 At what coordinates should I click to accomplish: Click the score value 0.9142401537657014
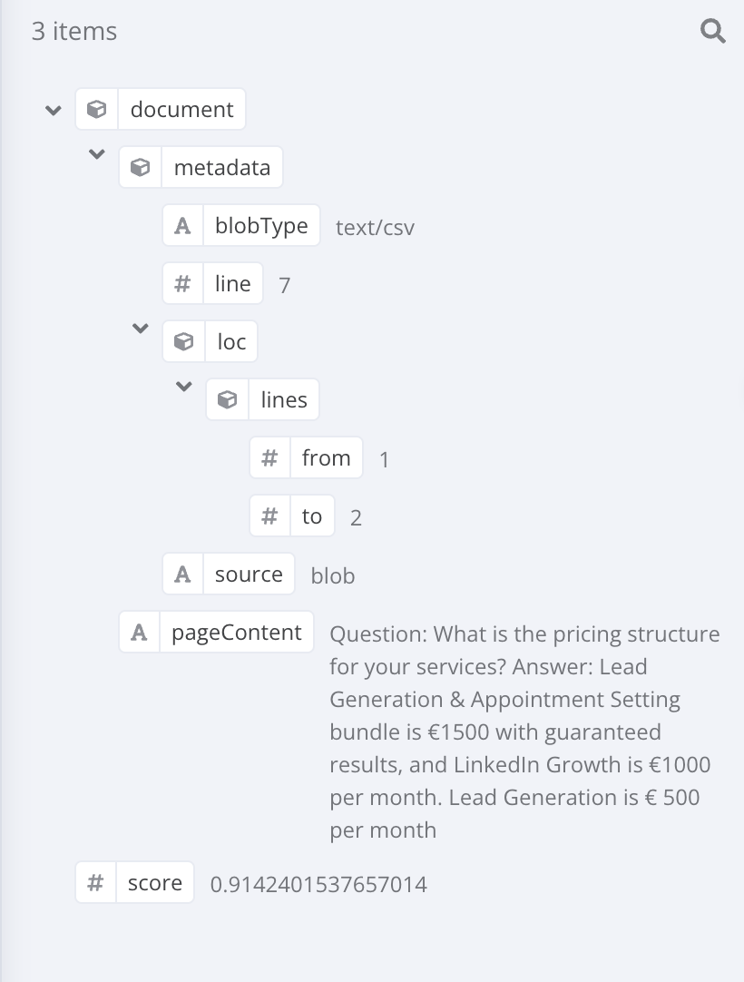pyautogui.click(x=318, y=884)
